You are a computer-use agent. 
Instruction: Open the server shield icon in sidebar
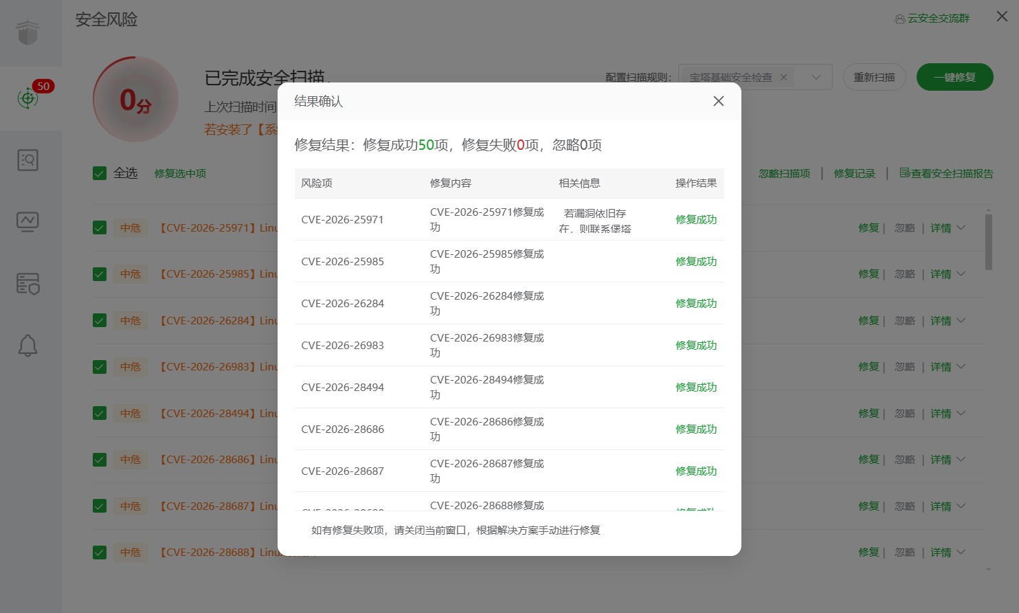pyautogui.click(x=27, y=283)
